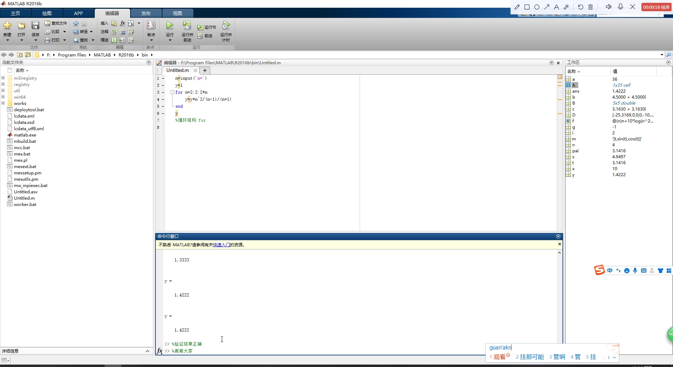Image resolution: width=673 pixels, height=367 pixels.
Task: Navigate back with the blue left arrow
Action: point(76,23)
